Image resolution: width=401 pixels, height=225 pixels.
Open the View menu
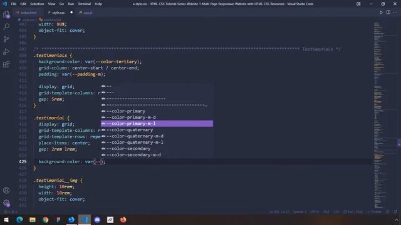pos(51,4)
